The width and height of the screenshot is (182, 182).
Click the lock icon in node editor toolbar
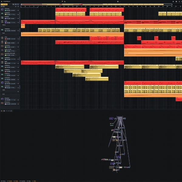pos(11,111)
